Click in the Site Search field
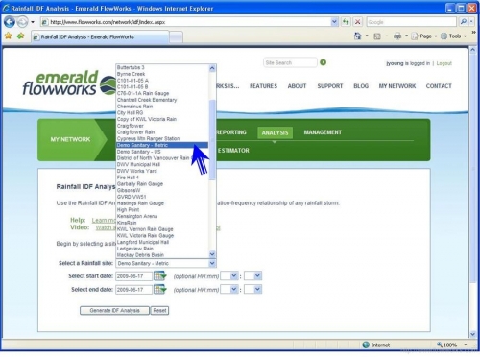The width and height of the screenshot is (480, 357). point(290,62)
